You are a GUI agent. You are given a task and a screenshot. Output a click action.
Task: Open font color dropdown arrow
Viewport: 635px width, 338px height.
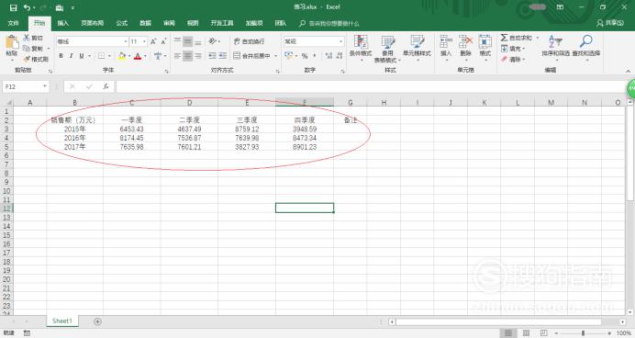tap(145, 56)
